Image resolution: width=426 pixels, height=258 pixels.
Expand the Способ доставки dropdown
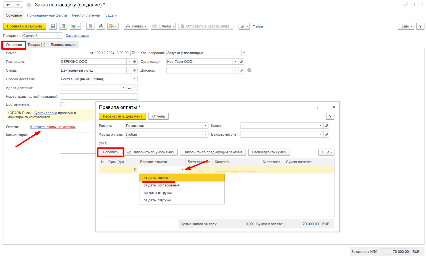pyautogui.click(x=135, y=79)
